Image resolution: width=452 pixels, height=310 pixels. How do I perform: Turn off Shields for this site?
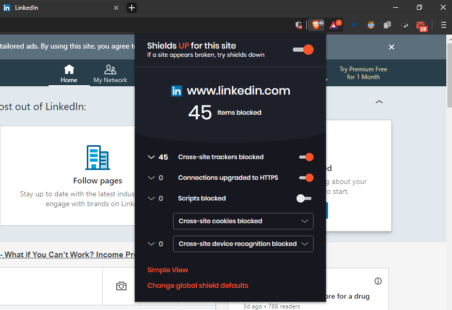(x=303, y=50)
